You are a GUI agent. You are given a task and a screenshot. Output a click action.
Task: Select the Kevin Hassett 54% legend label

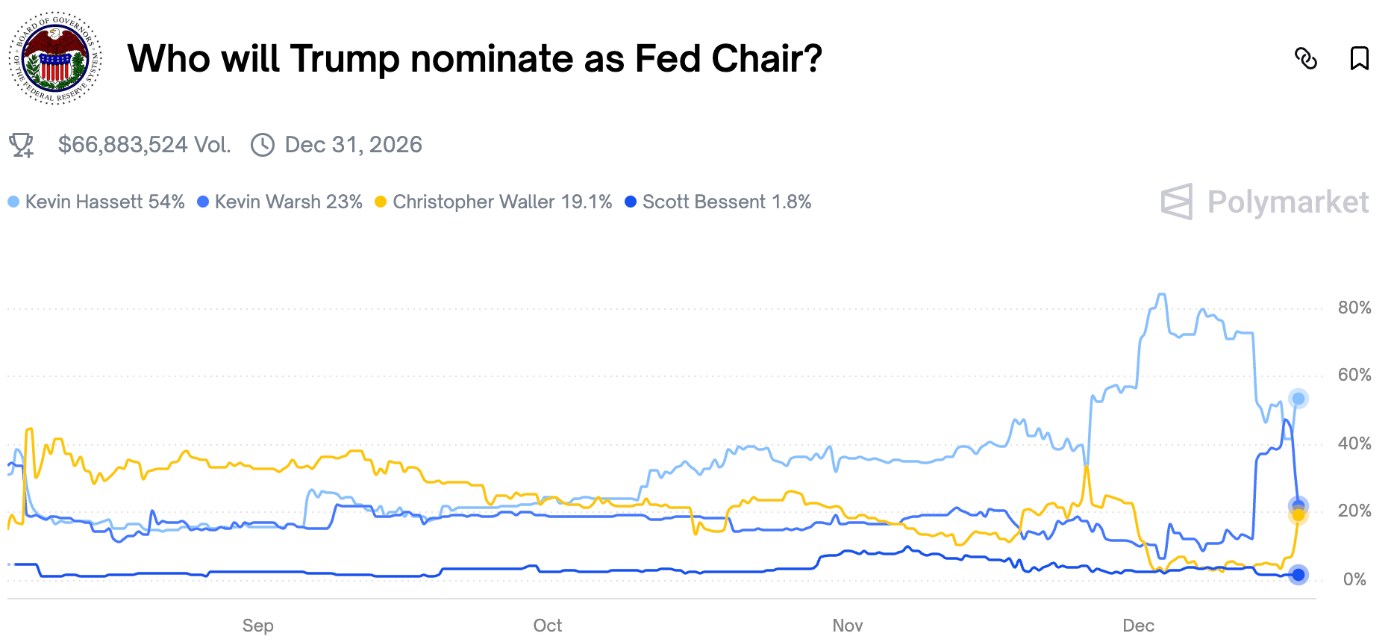pos(104,202)
